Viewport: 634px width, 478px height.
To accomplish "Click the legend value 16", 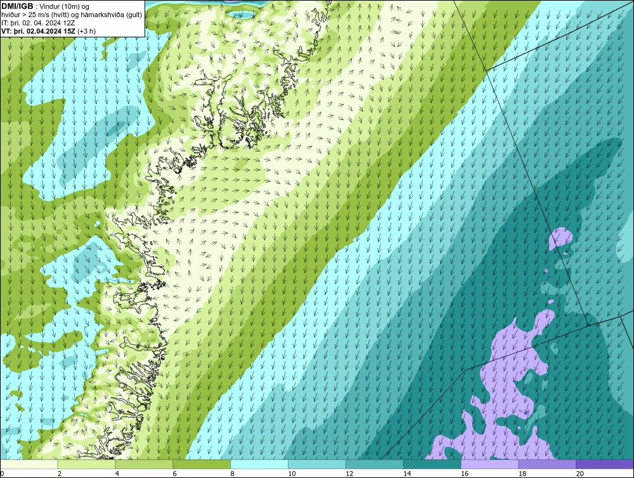I will [x=465, y=474].
